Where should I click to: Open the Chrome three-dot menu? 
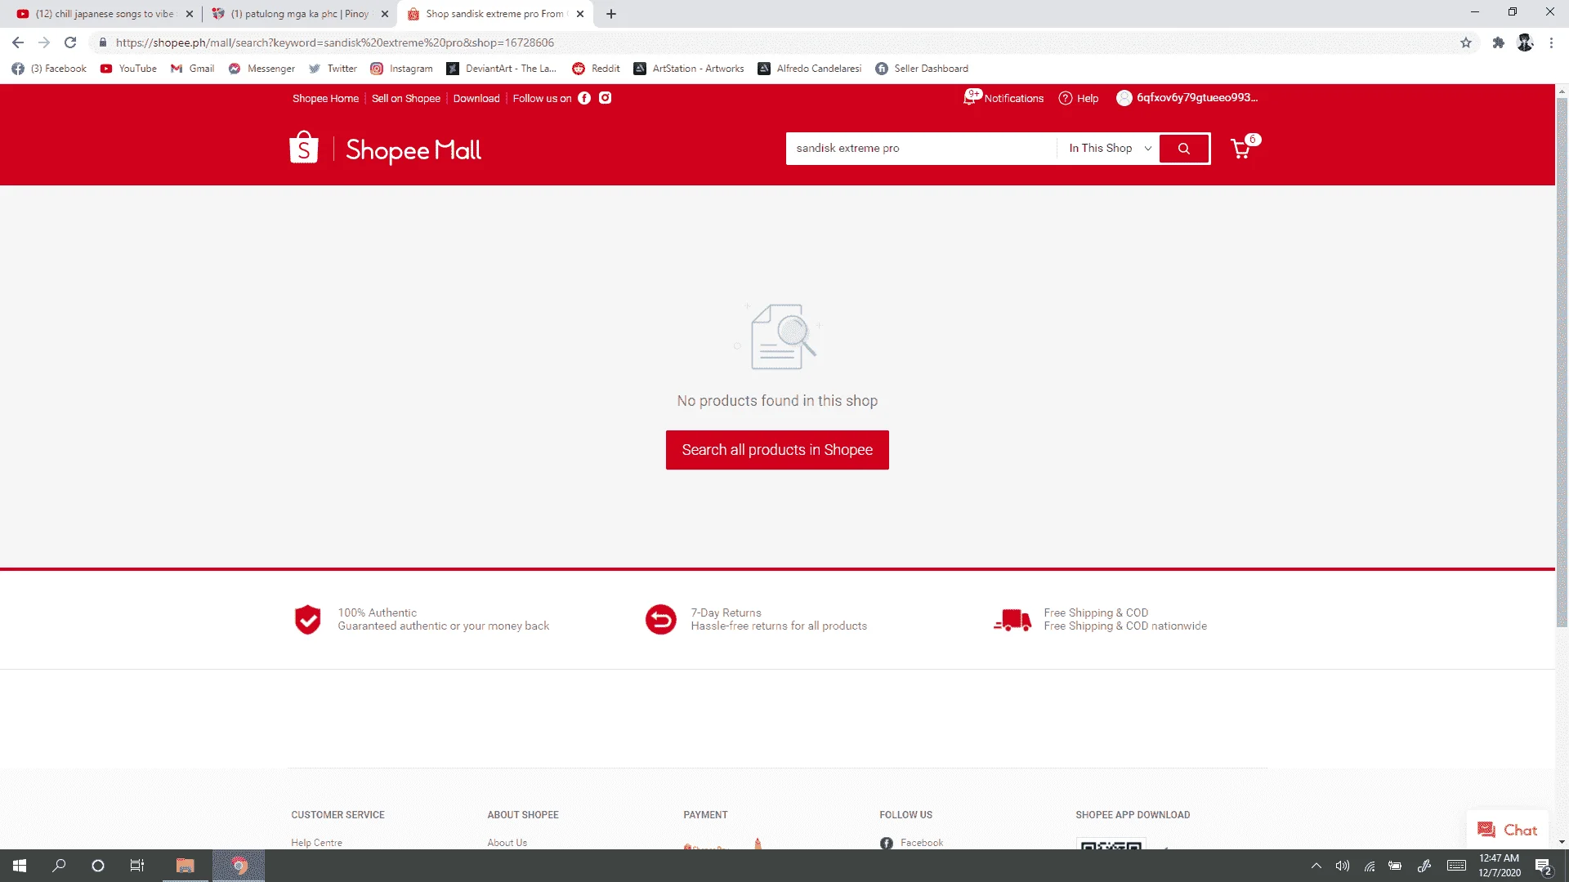tap(1551, 42)
